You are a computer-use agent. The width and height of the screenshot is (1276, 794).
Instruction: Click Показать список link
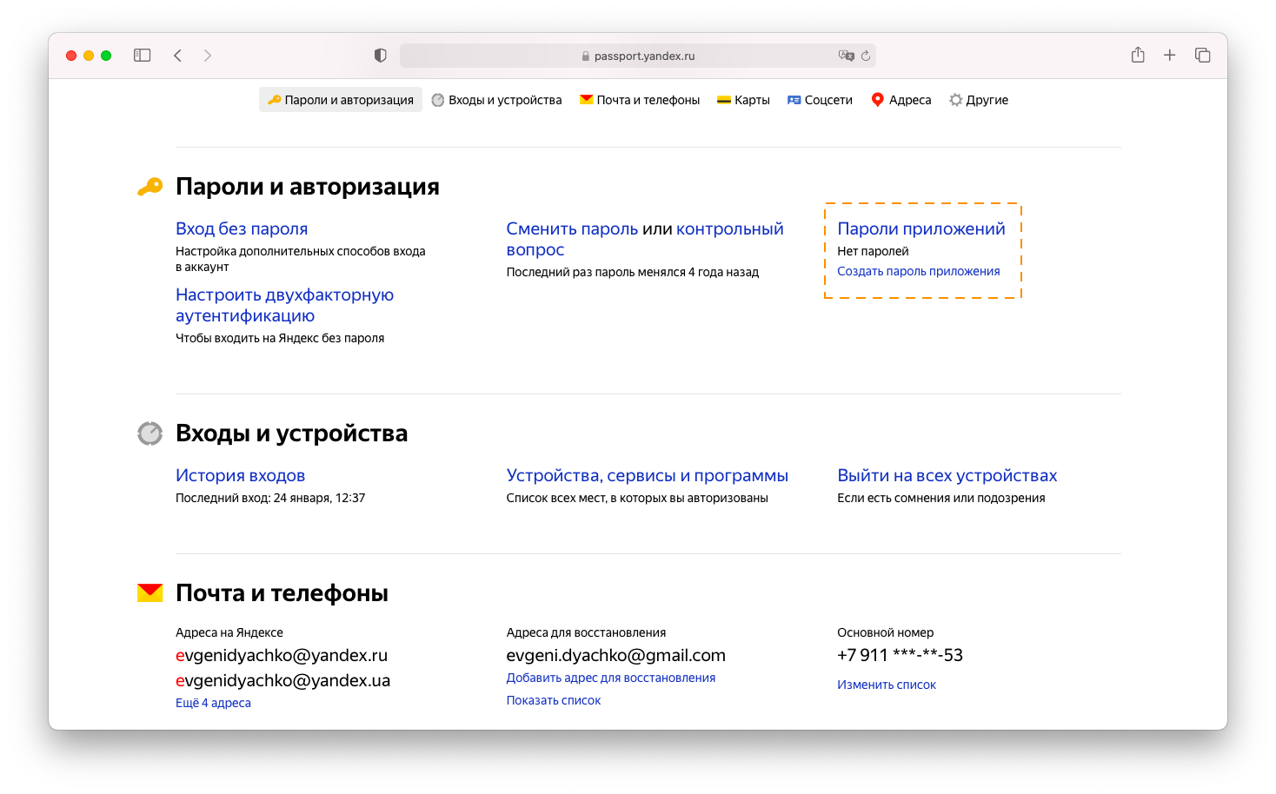[554, 700]
